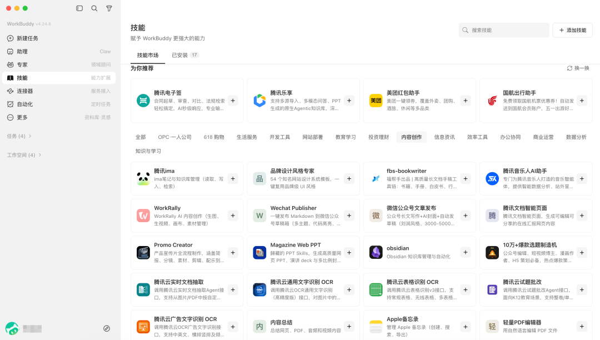Select the 全部 category filter
The image size is (600, 340).
(x=141, y=137)
